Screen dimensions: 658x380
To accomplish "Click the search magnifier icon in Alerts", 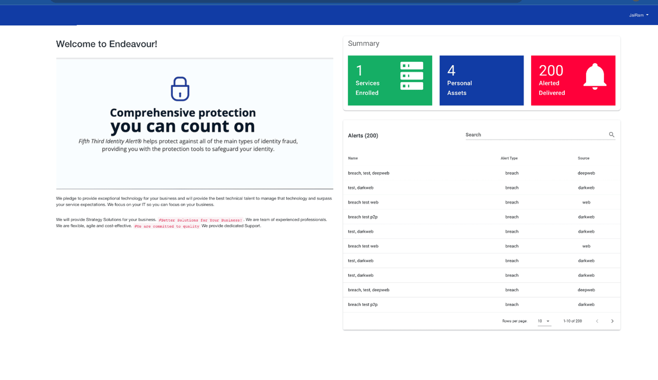I will pyautogui.click(x=612, y=135).
